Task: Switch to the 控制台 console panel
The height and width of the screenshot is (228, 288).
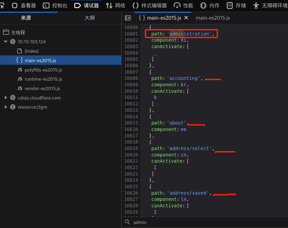Action: [55, 5]
